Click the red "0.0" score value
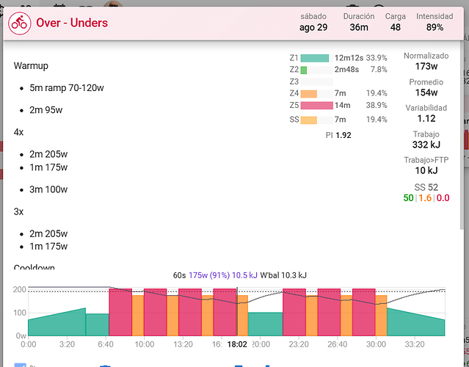Screen dimensions: 469x367 tap(443, 198)
